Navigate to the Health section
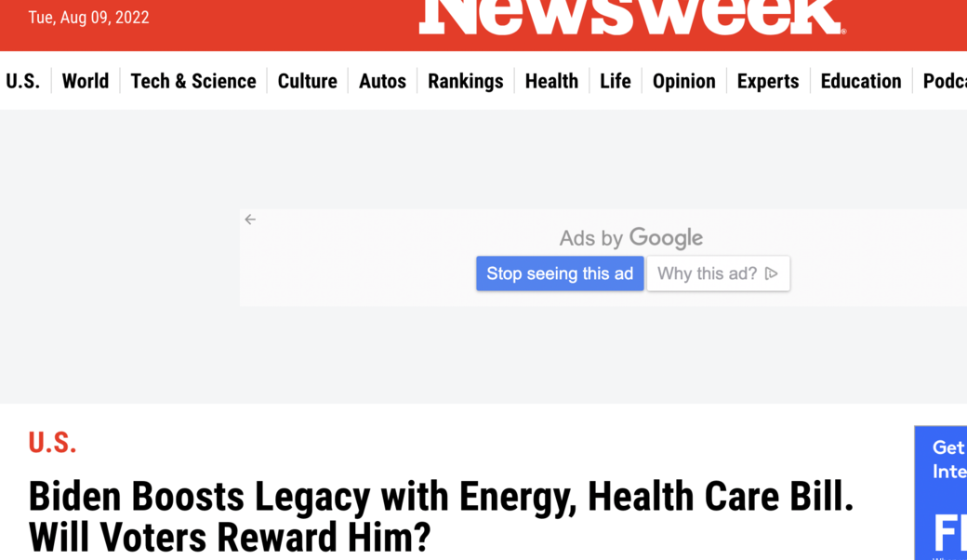967x560 pixels. [551, 81]
